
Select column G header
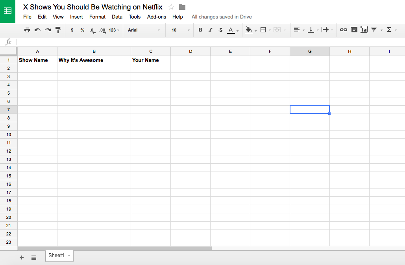click(310, 51)
